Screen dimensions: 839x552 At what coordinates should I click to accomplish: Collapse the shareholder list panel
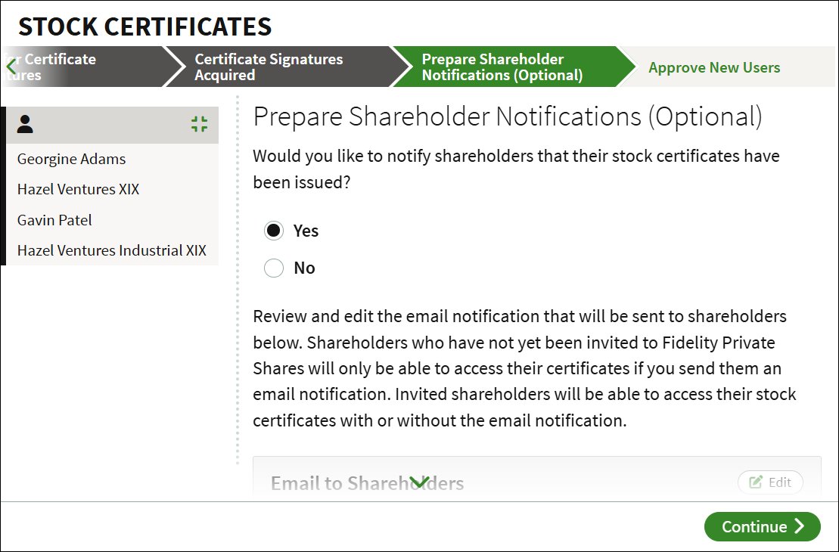199,124
